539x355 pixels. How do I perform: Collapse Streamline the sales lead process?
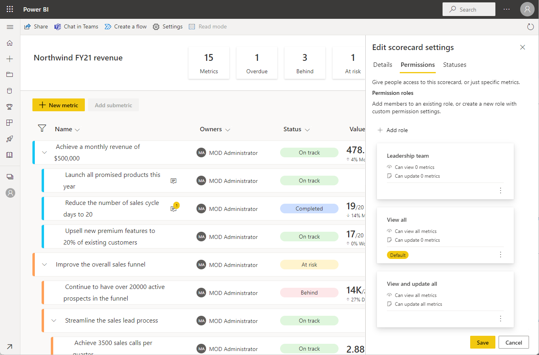54,321
